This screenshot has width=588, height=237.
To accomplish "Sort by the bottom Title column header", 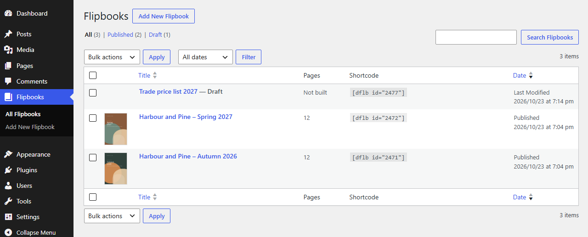I will pos(144,197).
